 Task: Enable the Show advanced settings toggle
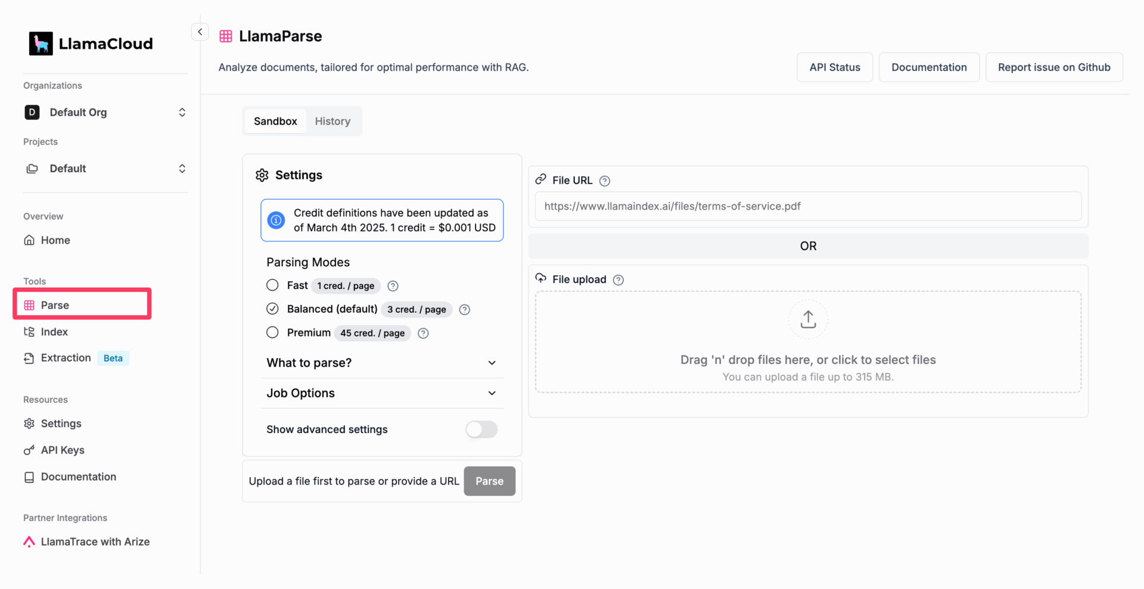click(481, 429)
